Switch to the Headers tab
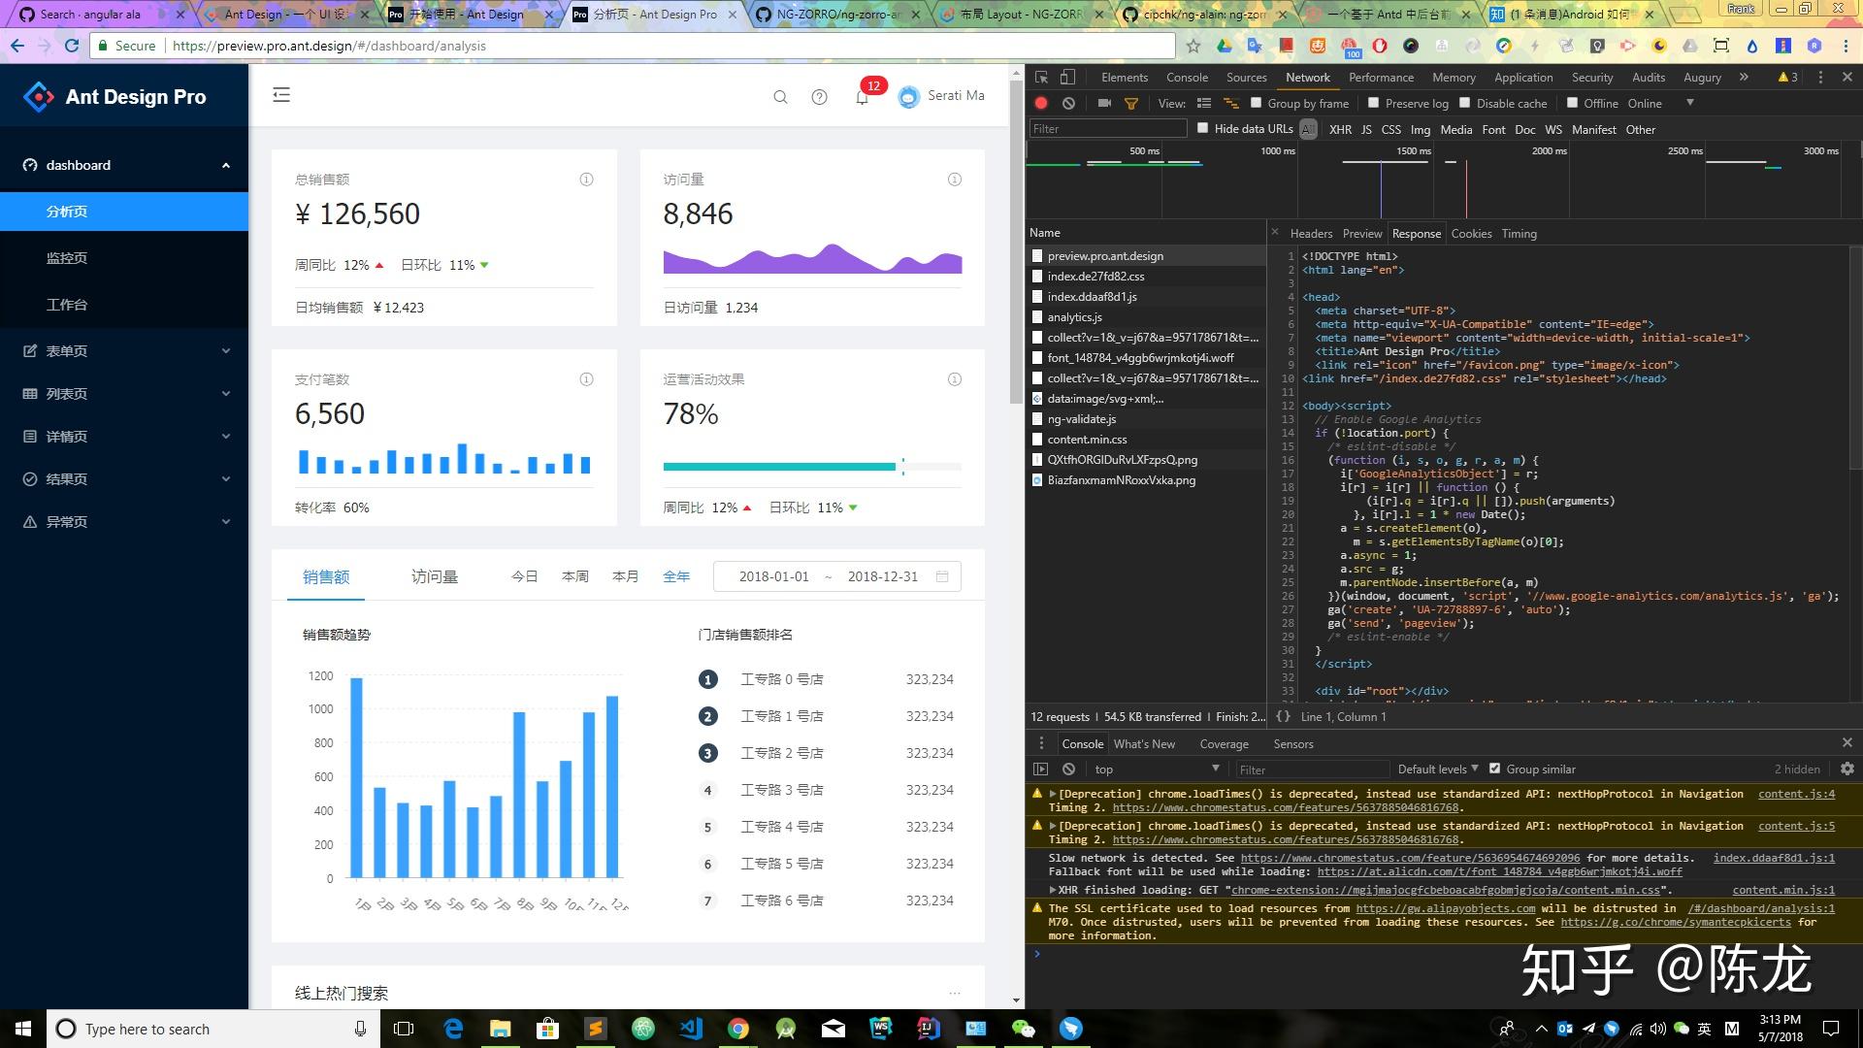Image resolution: width=1863 pixels, height=1048 pixels. (x=1311, y=234)
